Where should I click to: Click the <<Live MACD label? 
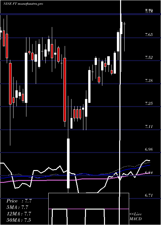point(136,217)
